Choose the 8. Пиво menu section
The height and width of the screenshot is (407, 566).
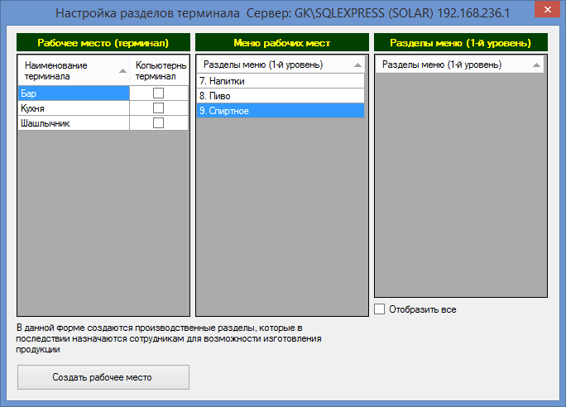280,96
